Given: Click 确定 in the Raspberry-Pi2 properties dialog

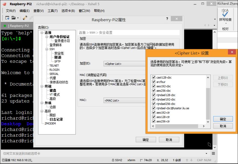Looking at the screenshot, I should pos(146,140).
